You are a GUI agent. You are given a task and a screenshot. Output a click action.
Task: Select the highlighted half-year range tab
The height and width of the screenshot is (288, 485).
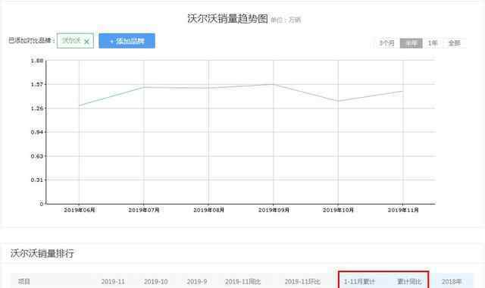click(411, 43)
